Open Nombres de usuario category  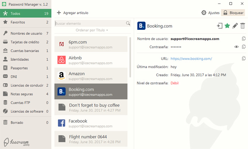[26, 33]
